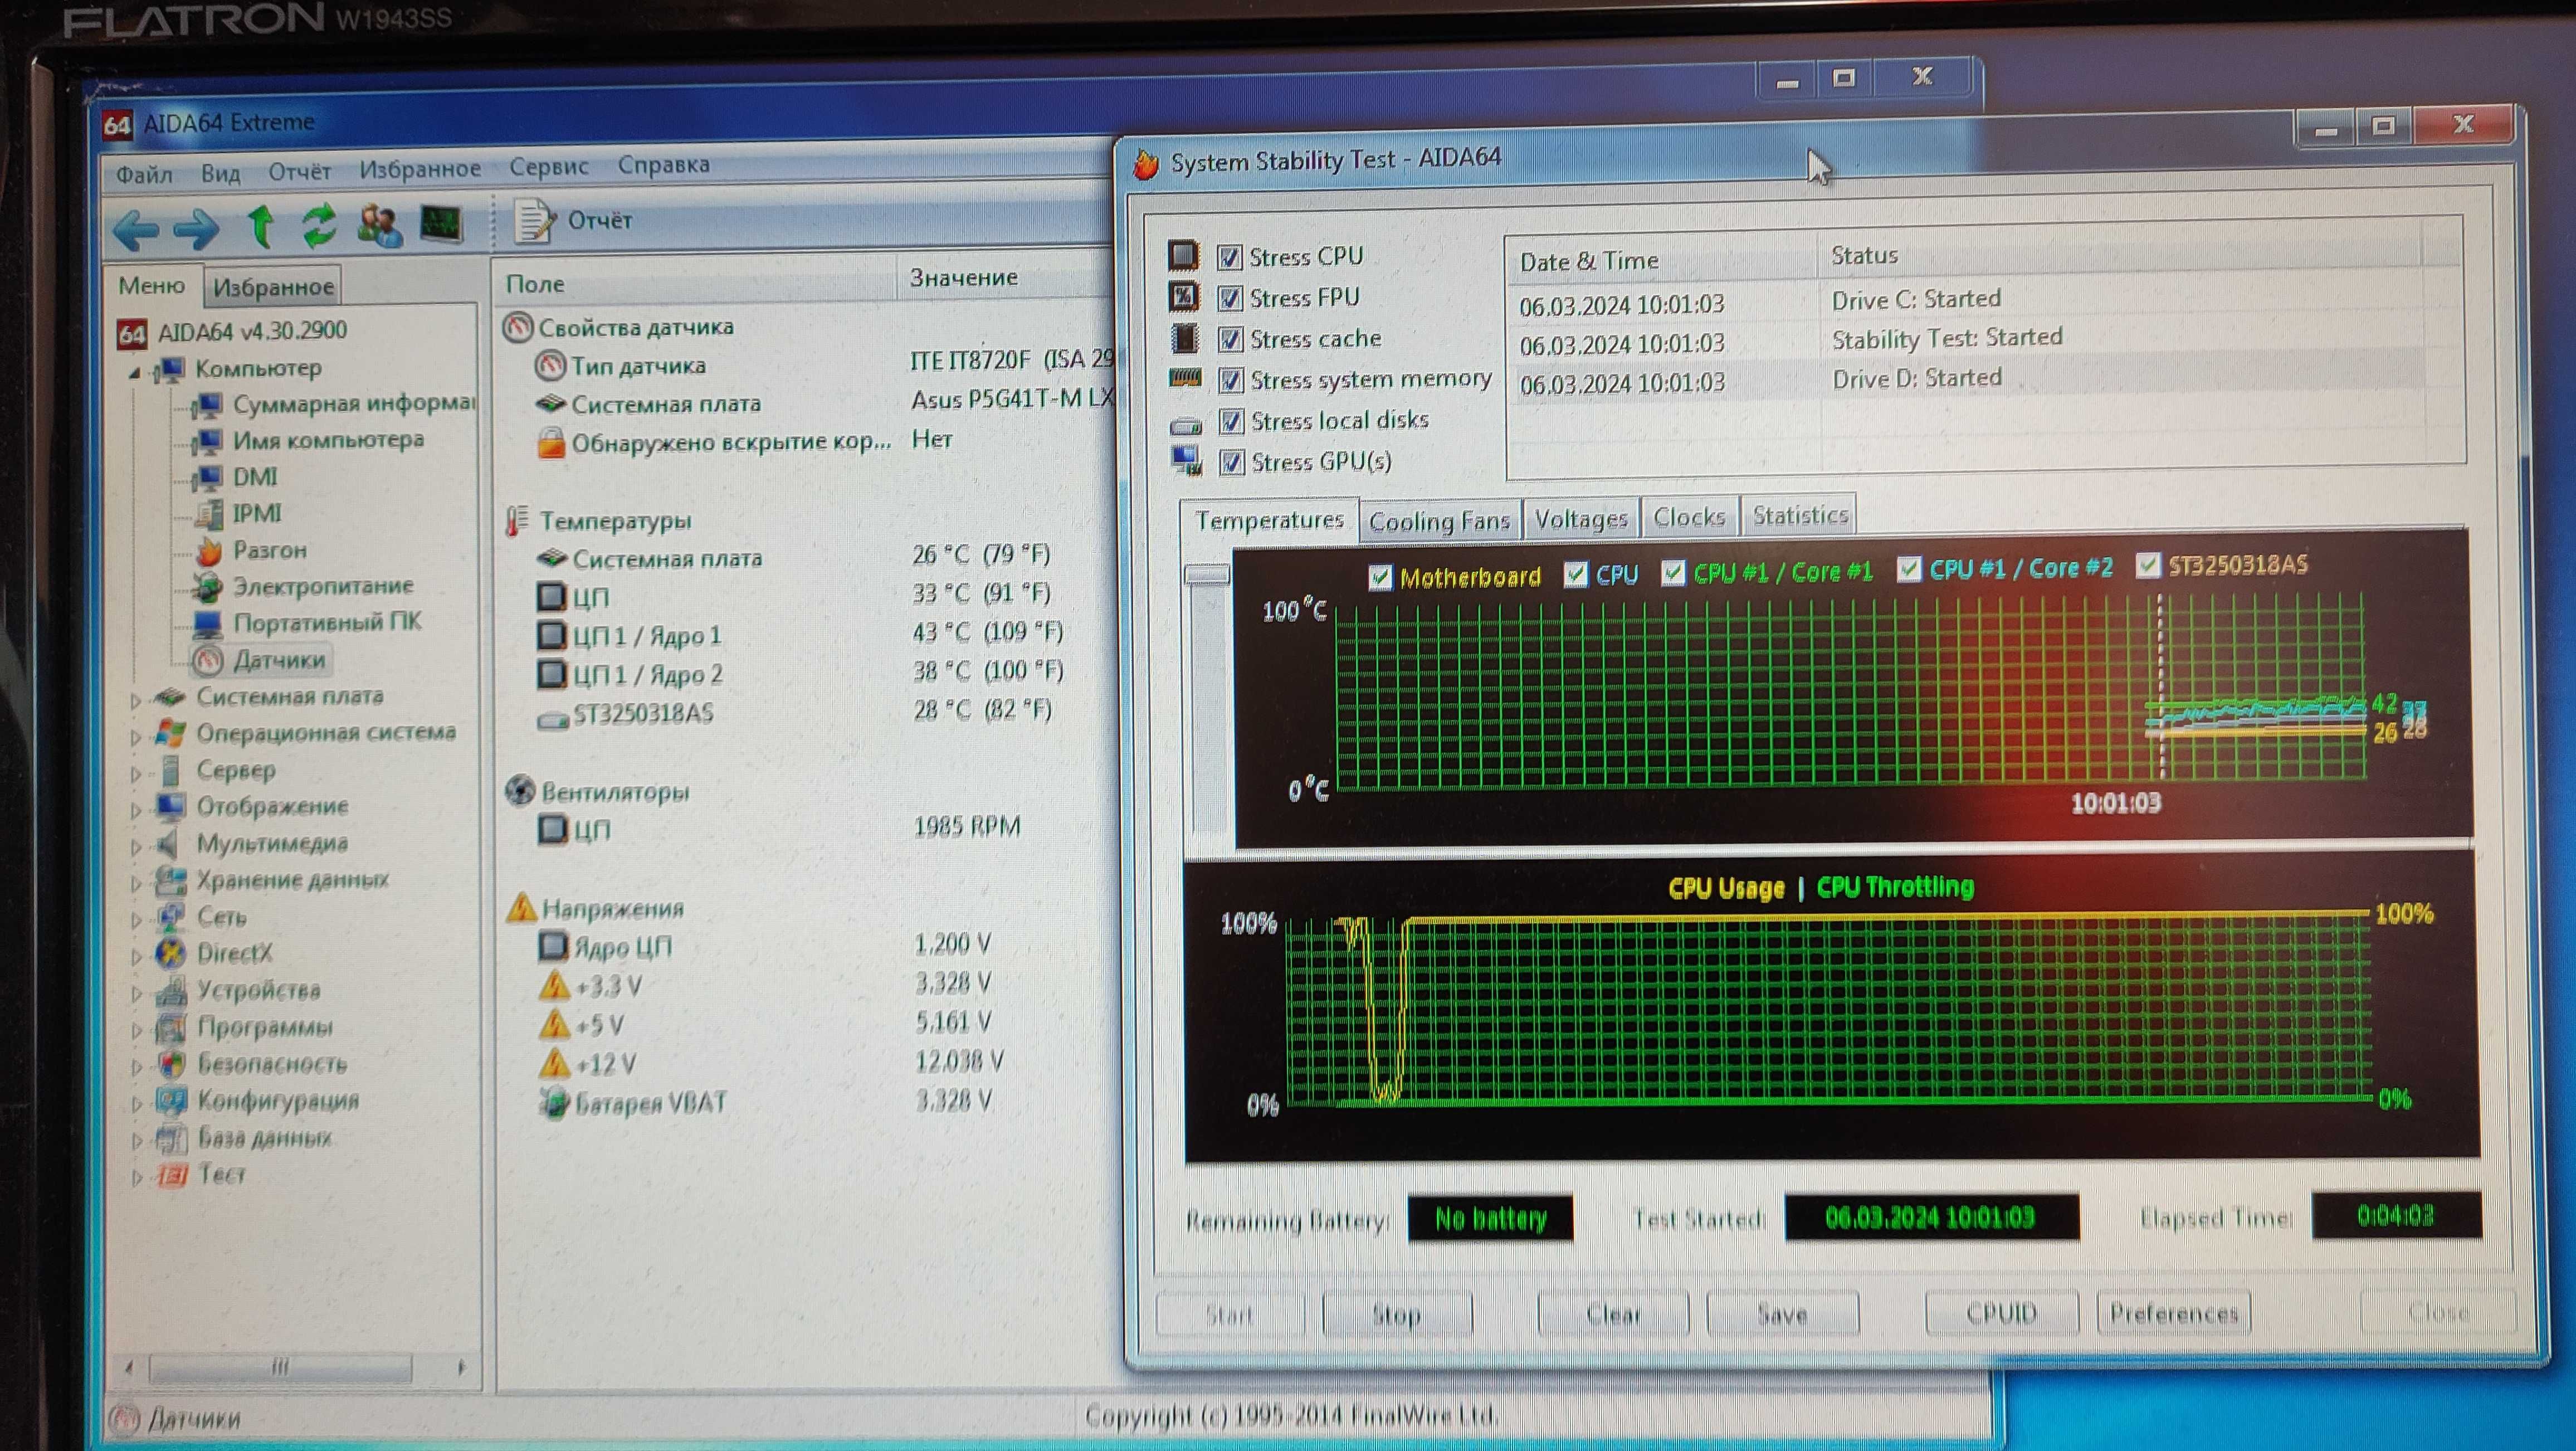Switch to the Clocks tab
Screen dimensions: 2576x1451
(1689, 517)
